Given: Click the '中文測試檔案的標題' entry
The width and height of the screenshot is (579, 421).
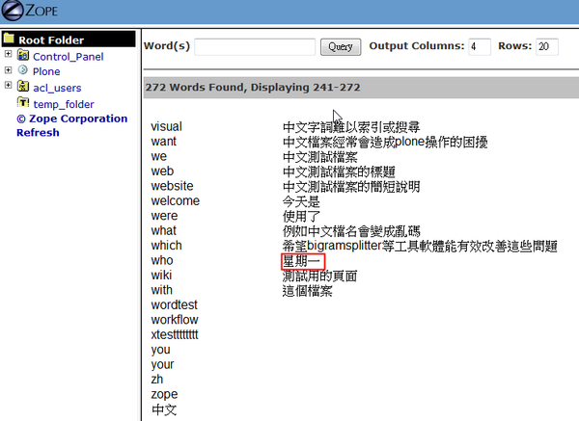Looking at the screenshot, I should (x=339, y=171).
